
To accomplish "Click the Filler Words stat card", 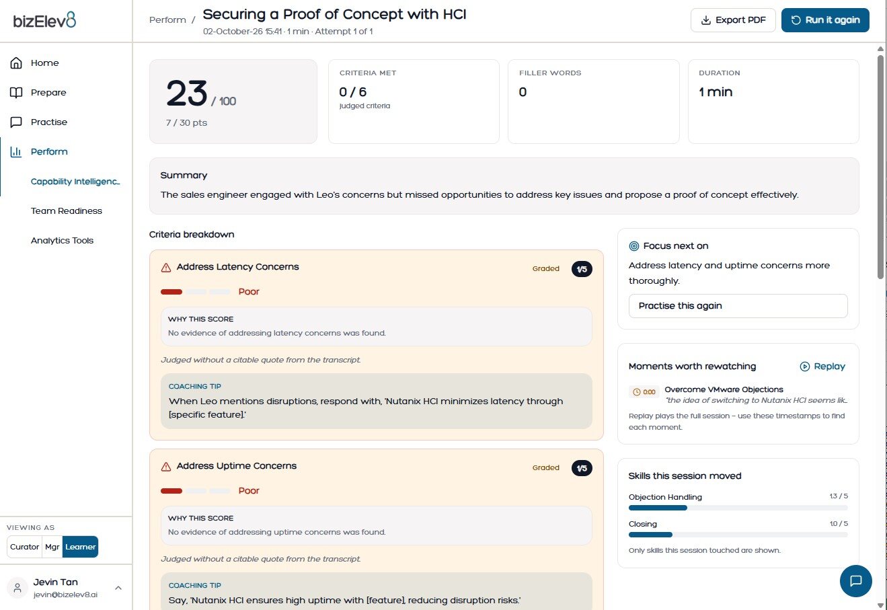I will pos(593,102).
